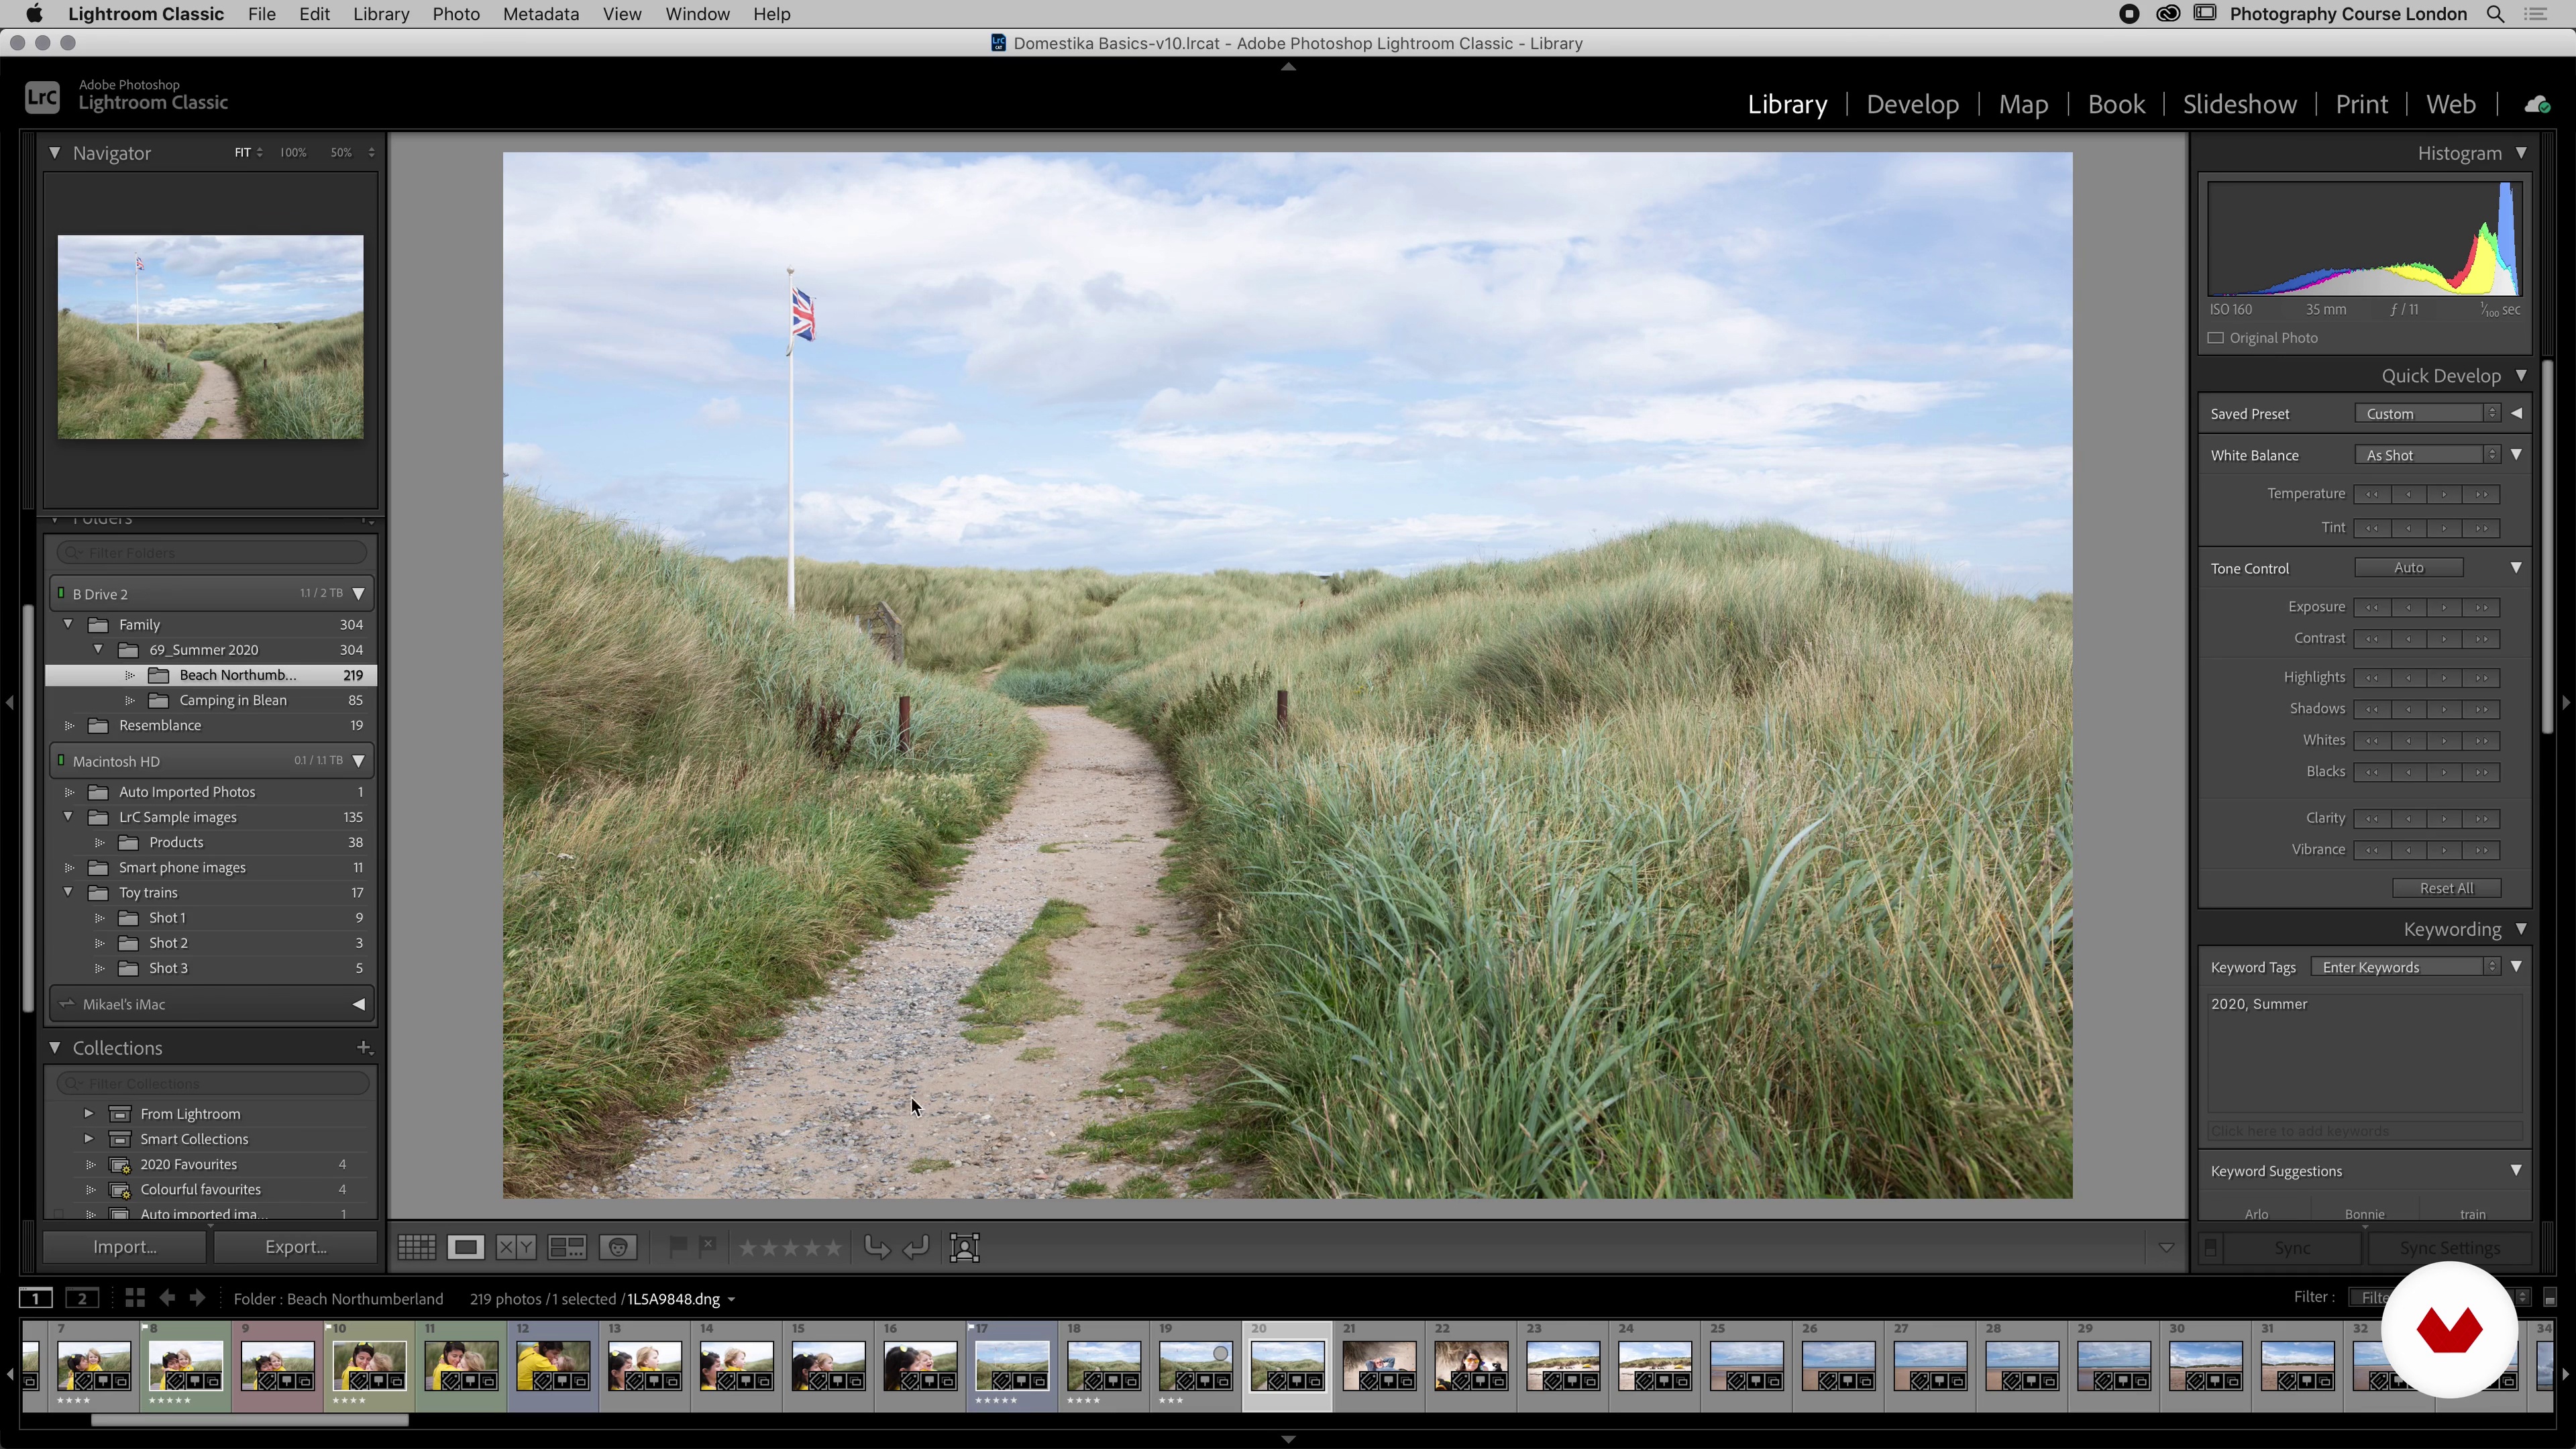The width and height of the screenshot is (2576, 1449).
Task: Open toolbar content dropdown arrow
Action: coord(2166,1247)
